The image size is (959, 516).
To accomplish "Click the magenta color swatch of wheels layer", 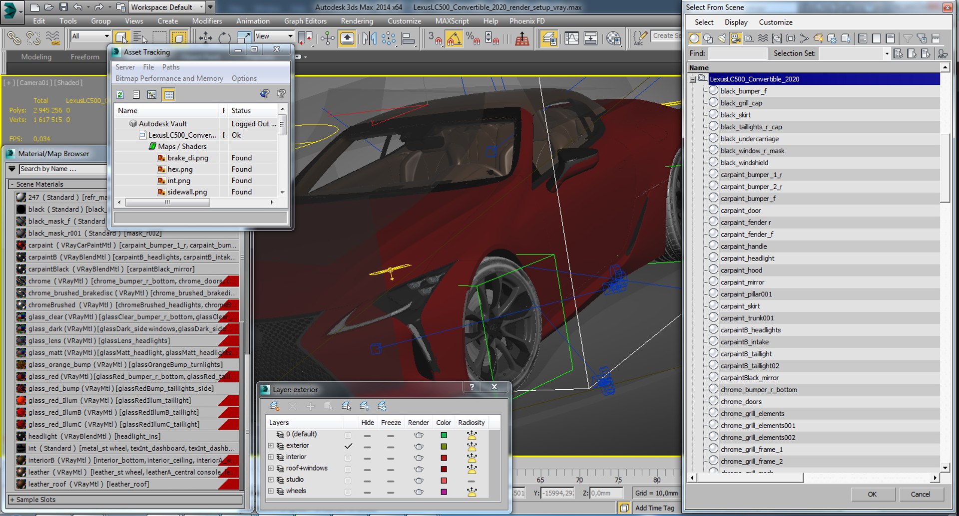I will point(444,492).
